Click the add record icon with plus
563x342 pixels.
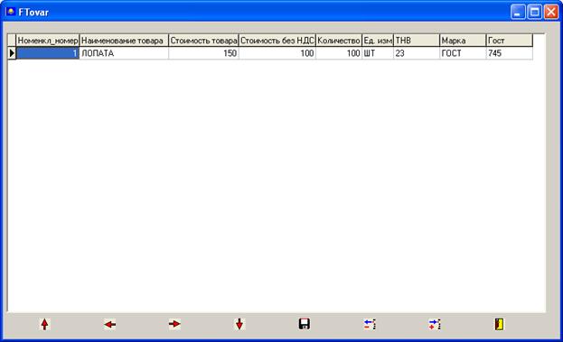click(435, 325)
